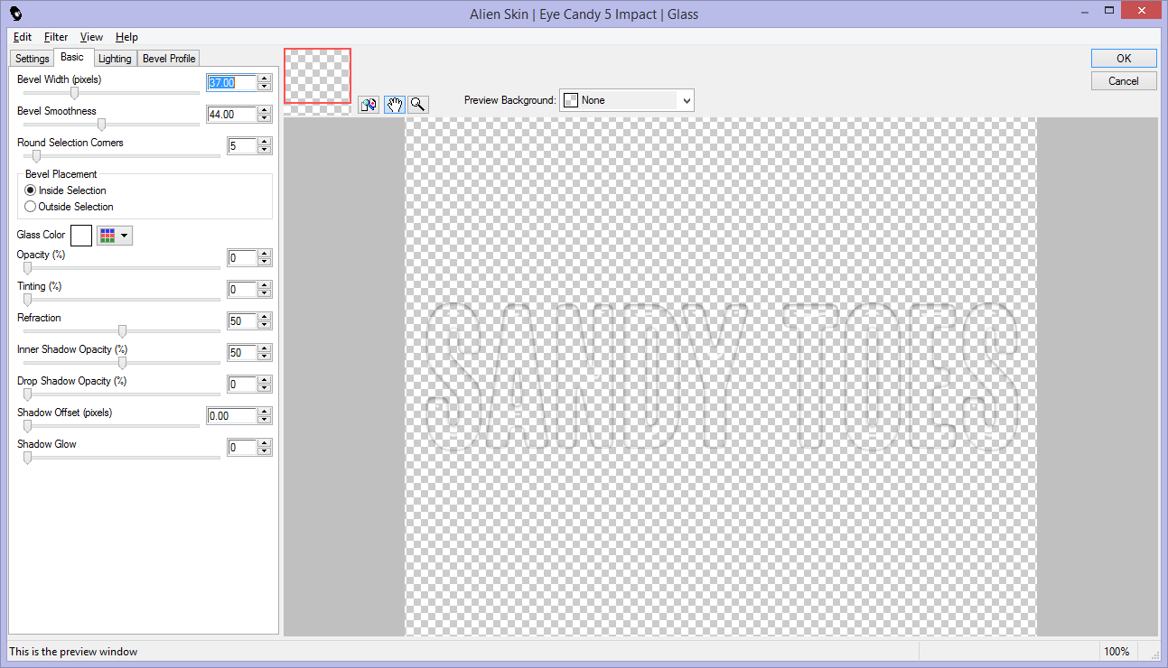The width and height of the screenshot is (1168, 668).
Task: Click the Opacity percent value field
Action: pos(242,258)
